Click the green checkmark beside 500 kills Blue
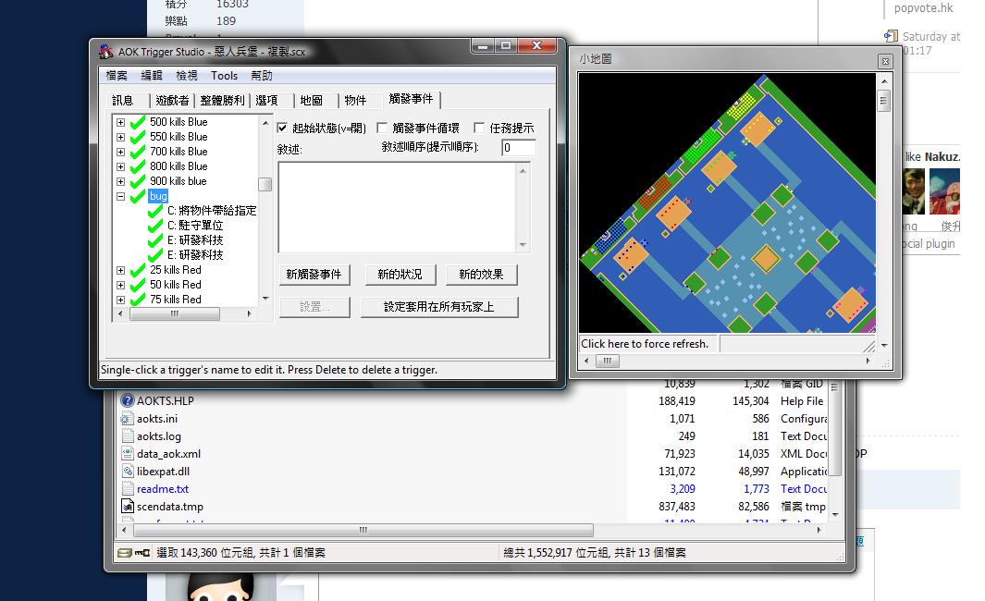 point(138,122)
